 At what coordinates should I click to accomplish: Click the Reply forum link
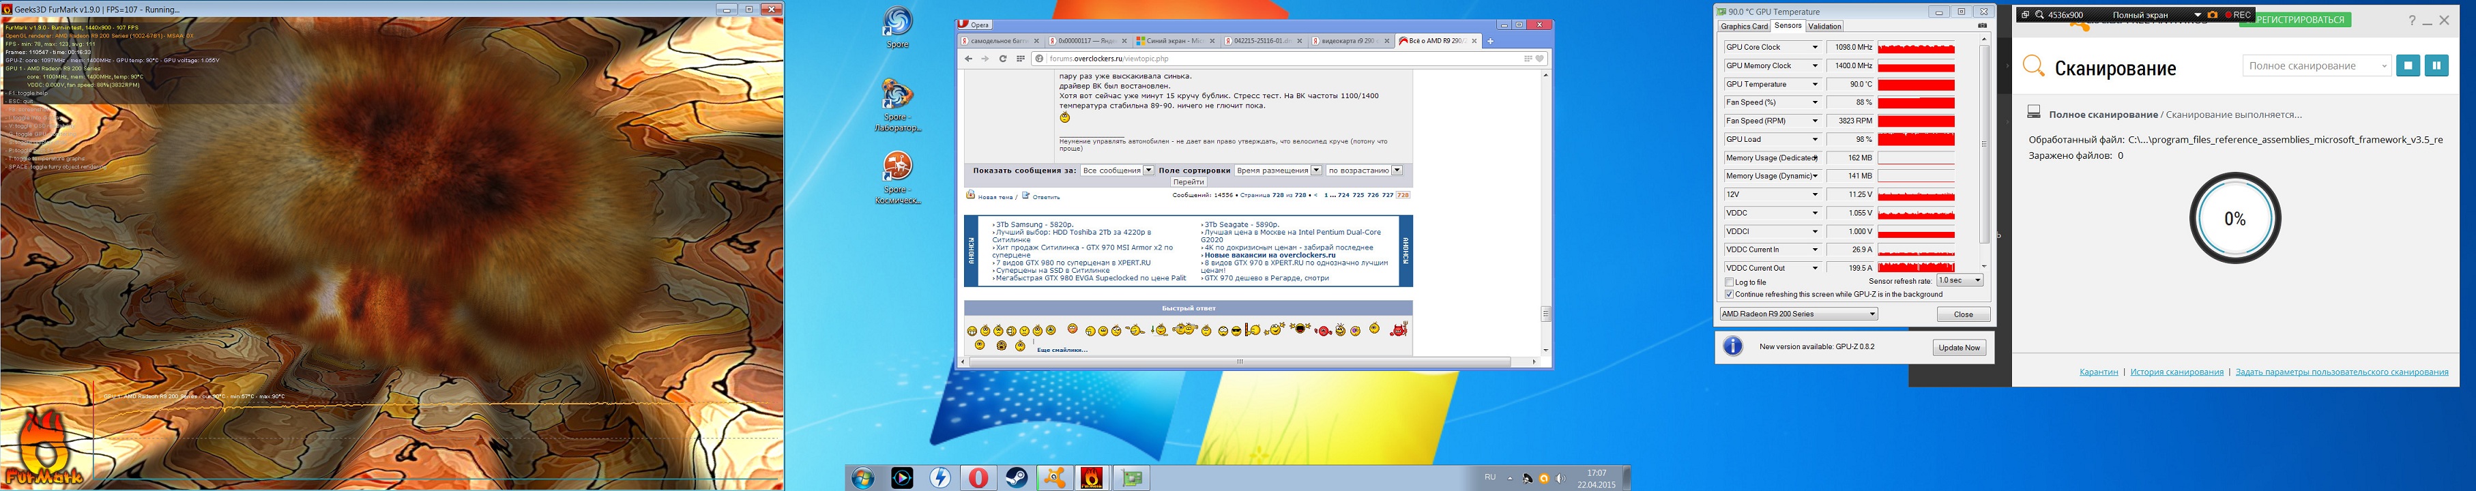click(1046, 197)
